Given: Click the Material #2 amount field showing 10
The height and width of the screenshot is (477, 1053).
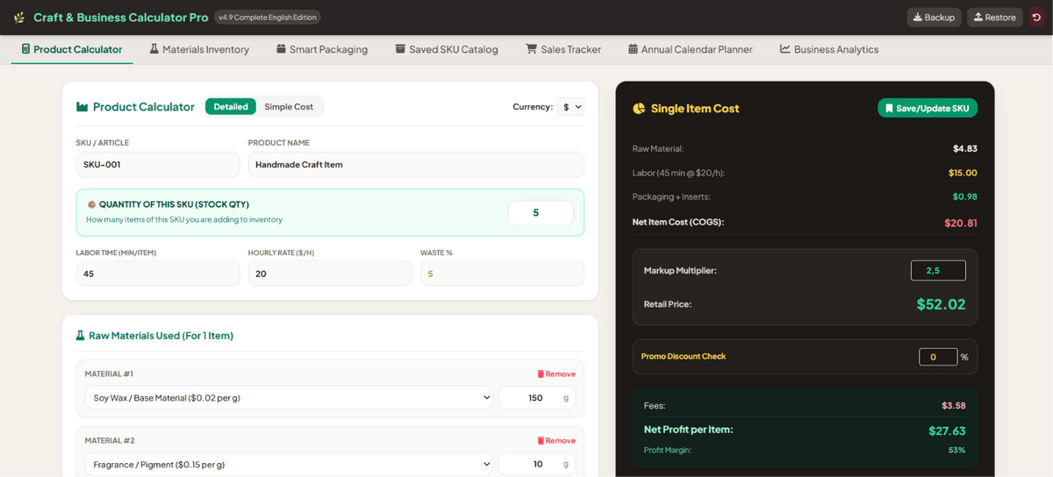Looking at the screenshot, I should tap(537, 464).
